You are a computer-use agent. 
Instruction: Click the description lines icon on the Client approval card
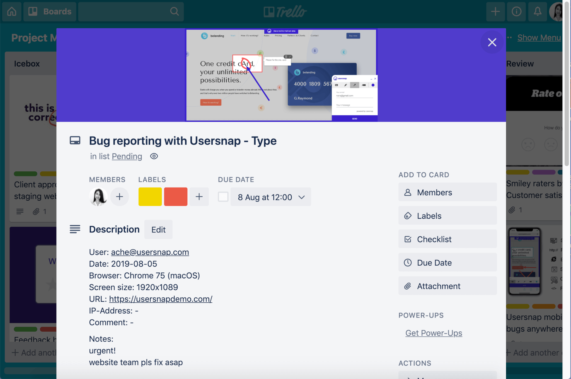click(20, 212)
